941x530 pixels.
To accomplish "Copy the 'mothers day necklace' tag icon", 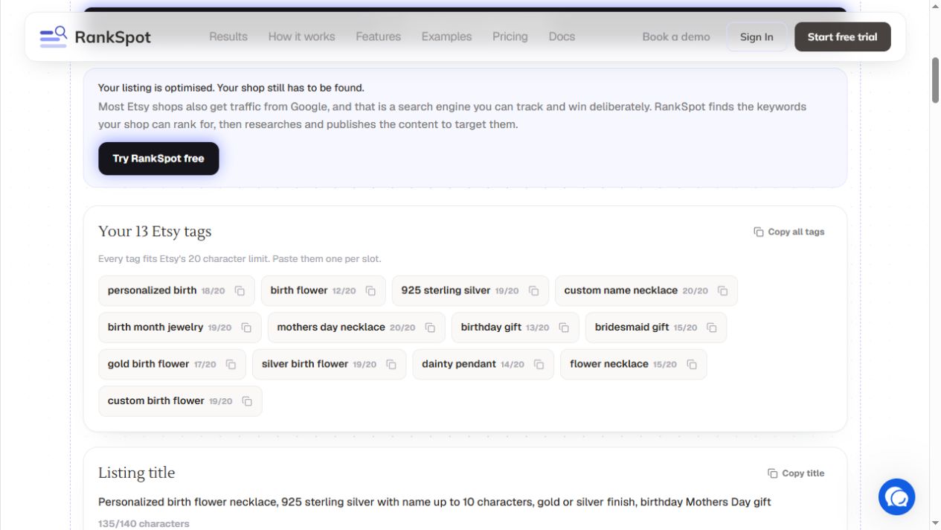I will (x=430, y=328).
